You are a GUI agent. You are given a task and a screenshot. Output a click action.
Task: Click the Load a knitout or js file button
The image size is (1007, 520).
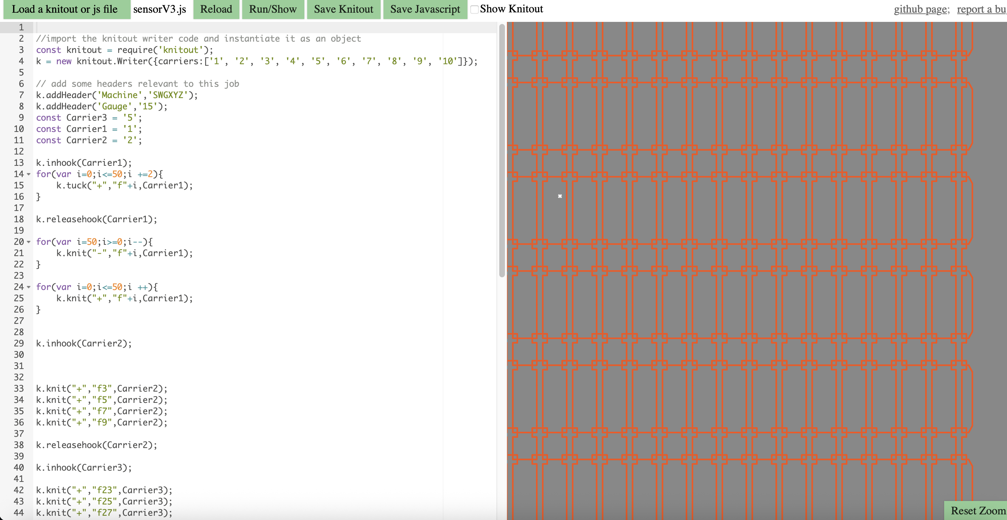click(x=66, y=9)
